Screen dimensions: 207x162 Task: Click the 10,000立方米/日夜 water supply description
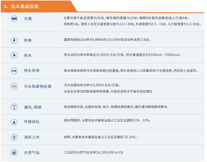(x=122, y=55)
